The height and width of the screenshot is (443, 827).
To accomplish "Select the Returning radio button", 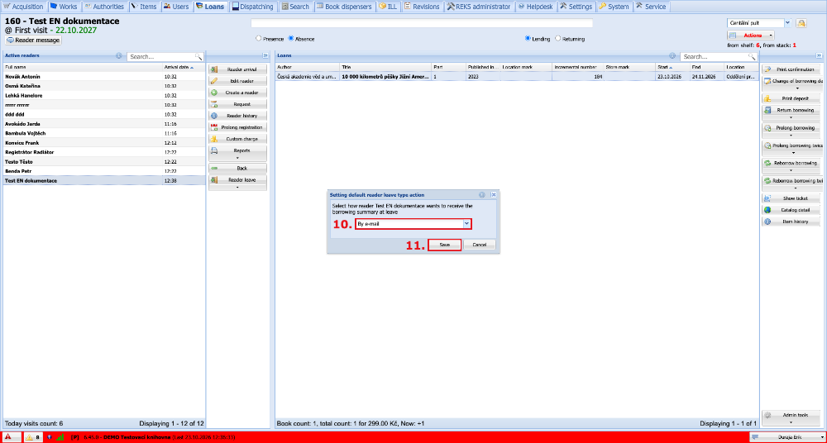I will [x=558, y=39].
